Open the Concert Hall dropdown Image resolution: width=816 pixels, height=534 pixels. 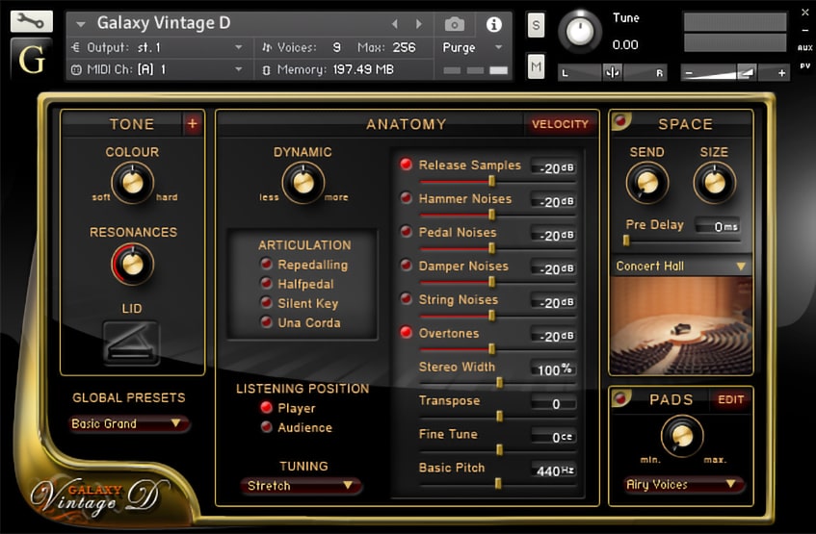[681, 267]
